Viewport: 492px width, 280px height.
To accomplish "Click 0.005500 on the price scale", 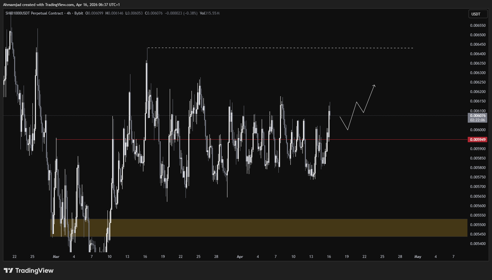I will (x=476, y=225).
